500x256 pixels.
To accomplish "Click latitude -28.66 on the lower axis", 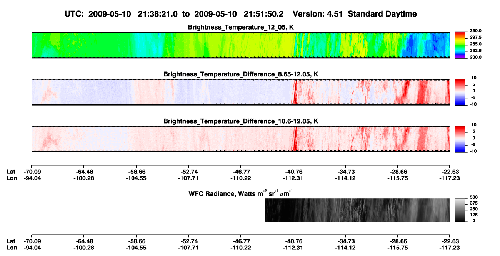I will tap(397, 241).
